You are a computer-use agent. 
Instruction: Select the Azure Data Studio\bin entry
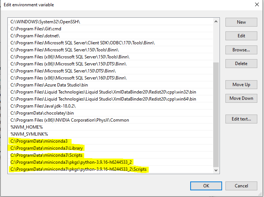110,85
